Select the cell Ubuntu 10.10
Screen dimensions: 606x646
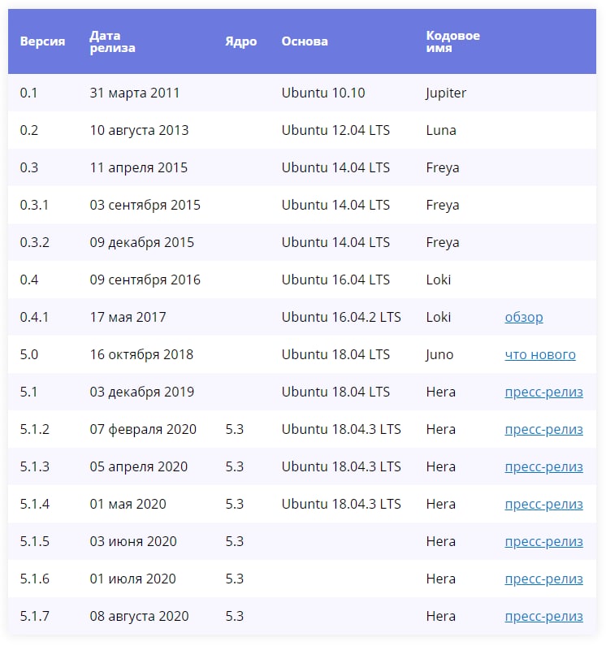tap(323, 93)
